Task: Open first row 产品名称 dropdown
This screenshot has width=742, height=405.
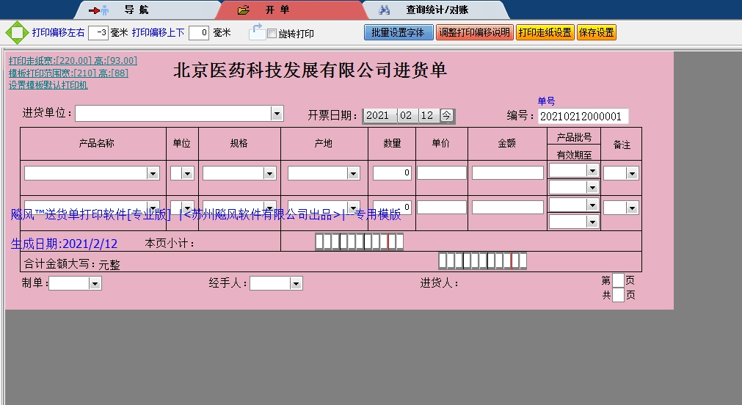Action: 153,174
